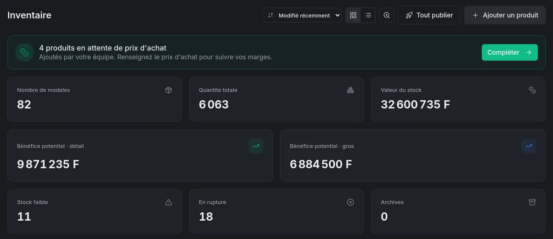Click the 'En rupture' value '18'
The height and width of the screenshot is (239, 553).
click(x=206, y=216)
